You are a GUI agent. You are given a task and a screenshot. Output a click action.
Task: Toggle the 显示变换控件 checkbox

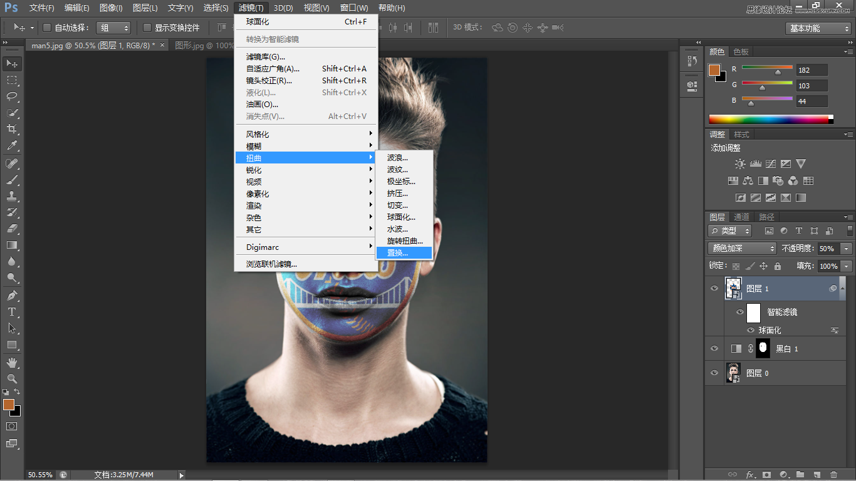point(147,28)
